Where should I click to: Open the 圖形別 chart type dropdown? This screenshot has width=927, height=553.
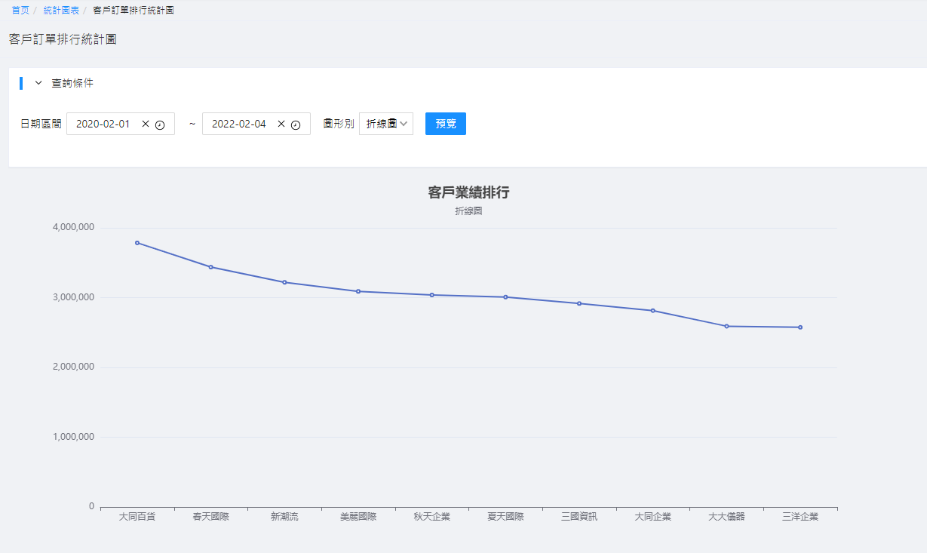click(x=386, y=124)
